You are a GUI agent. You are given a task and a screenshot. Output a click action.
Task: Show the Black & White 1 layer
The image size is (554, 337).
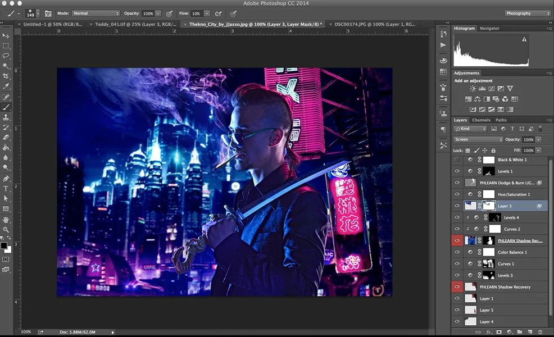point(457,160)
